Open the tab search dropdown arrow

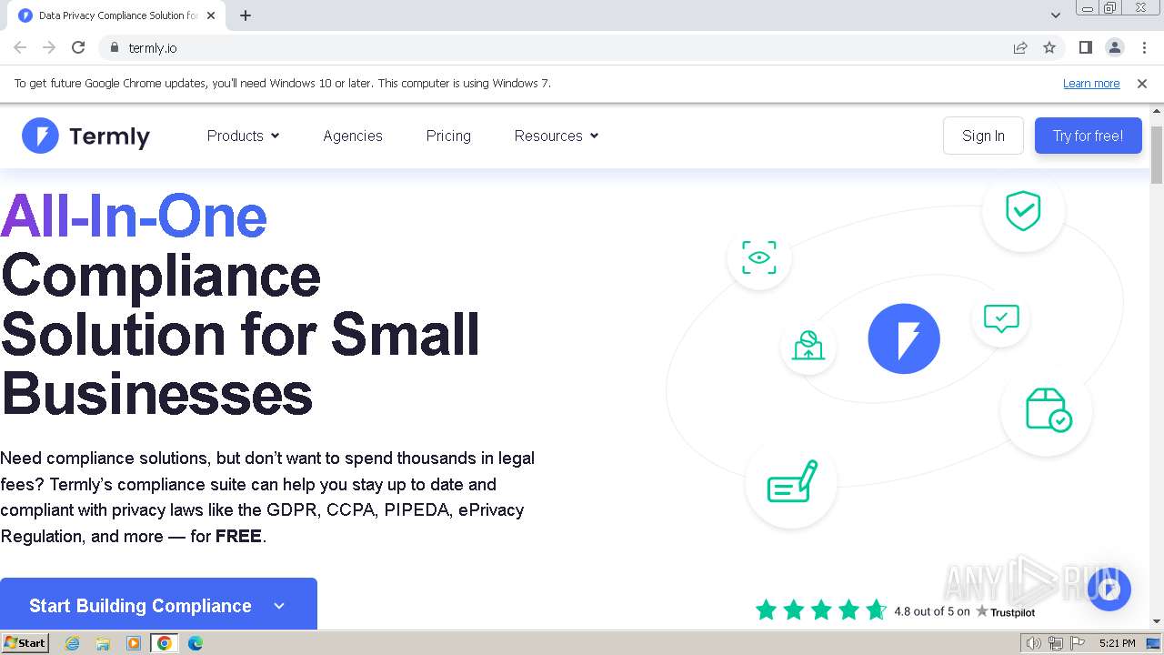[x=1055, y=15]
